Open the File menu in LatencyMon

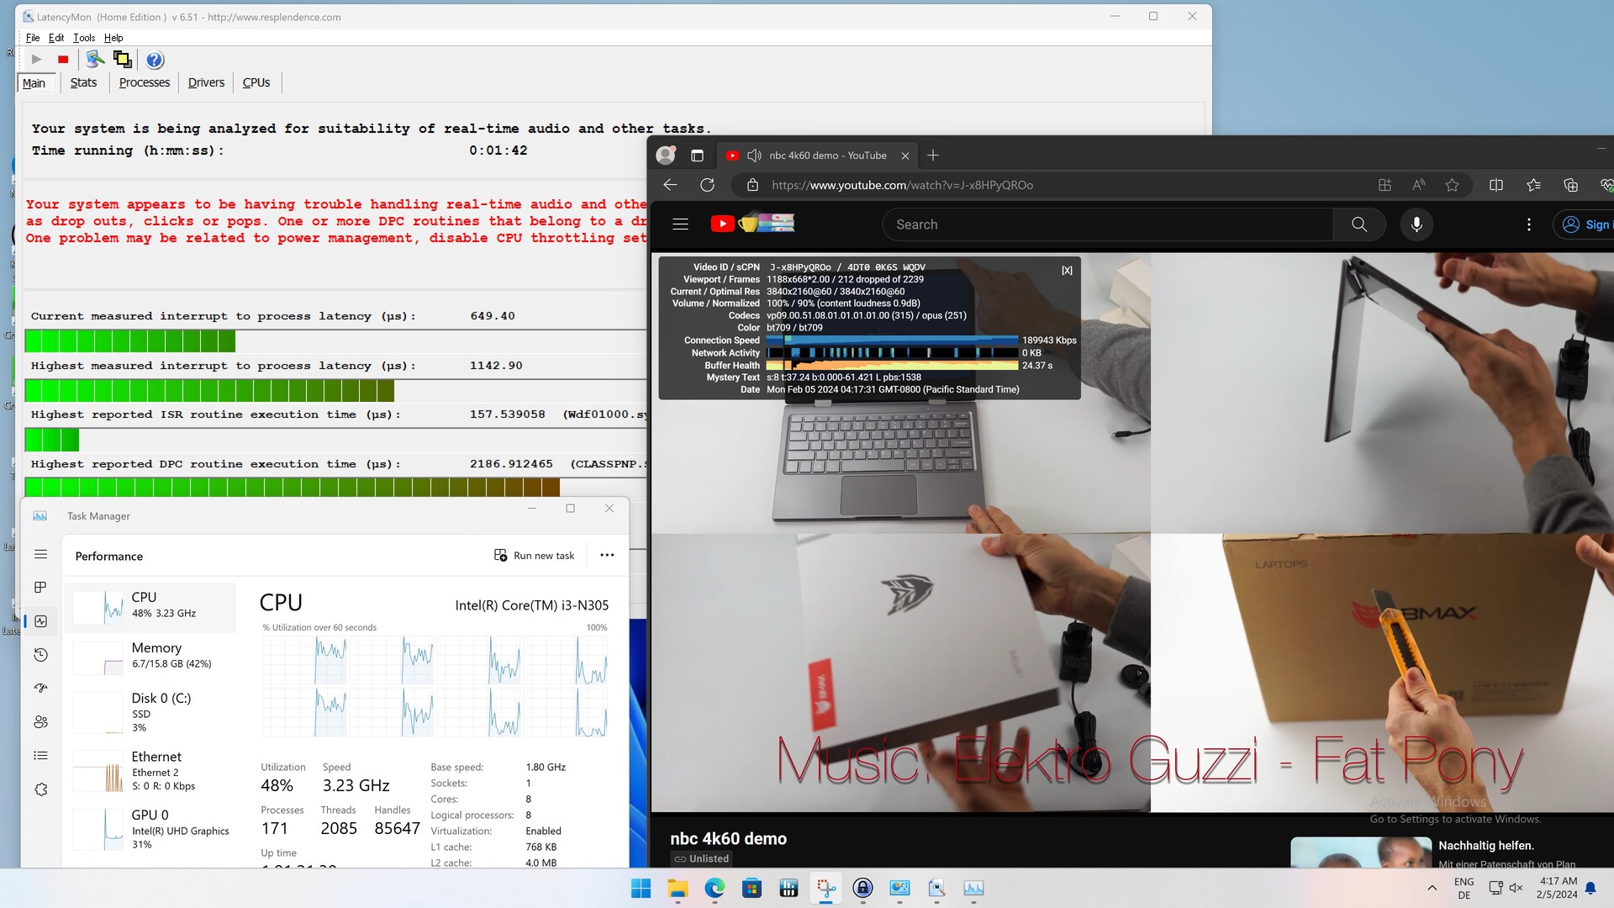click(33, 38)
